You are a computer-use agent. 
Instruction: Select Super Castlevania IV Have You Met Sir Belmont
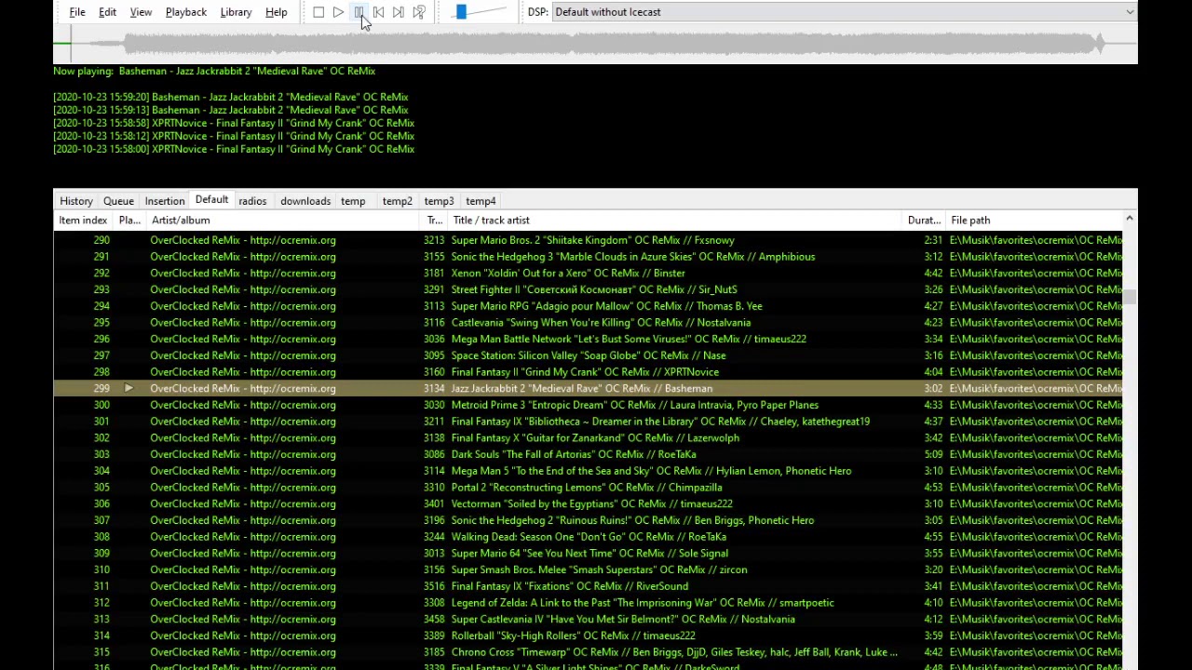(588, 619)
